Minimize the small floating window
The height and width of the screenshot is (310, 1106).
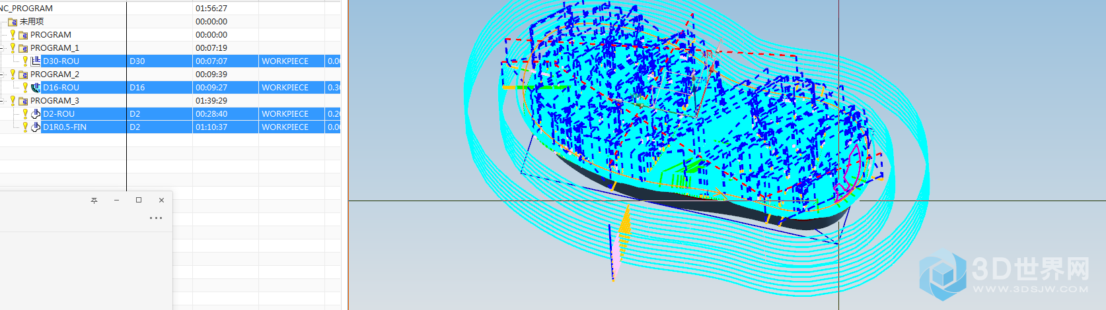pos(116,200)
